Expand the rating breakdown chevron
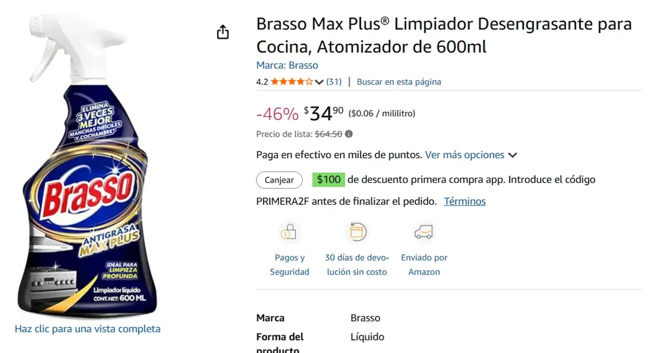 coord(319,81)
